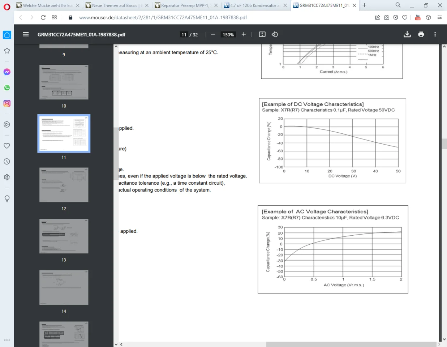Click the page number input field
The height and width of the screenshot is (347, 447).
pos(184,35)
